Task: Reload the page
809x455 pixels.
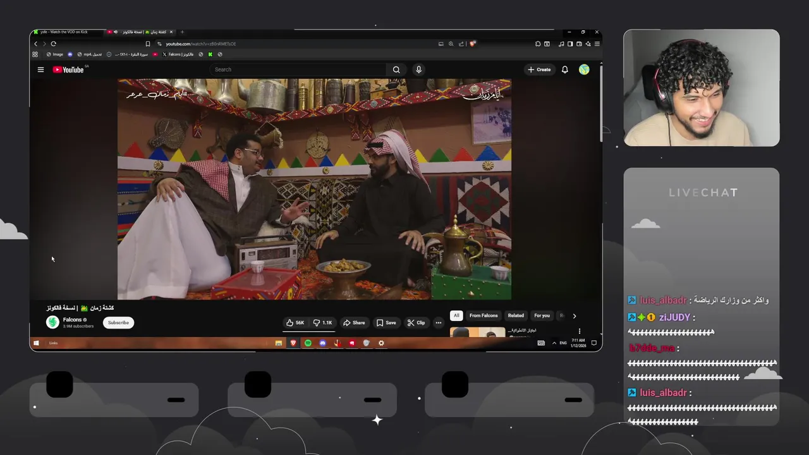Action: [54, 44]
